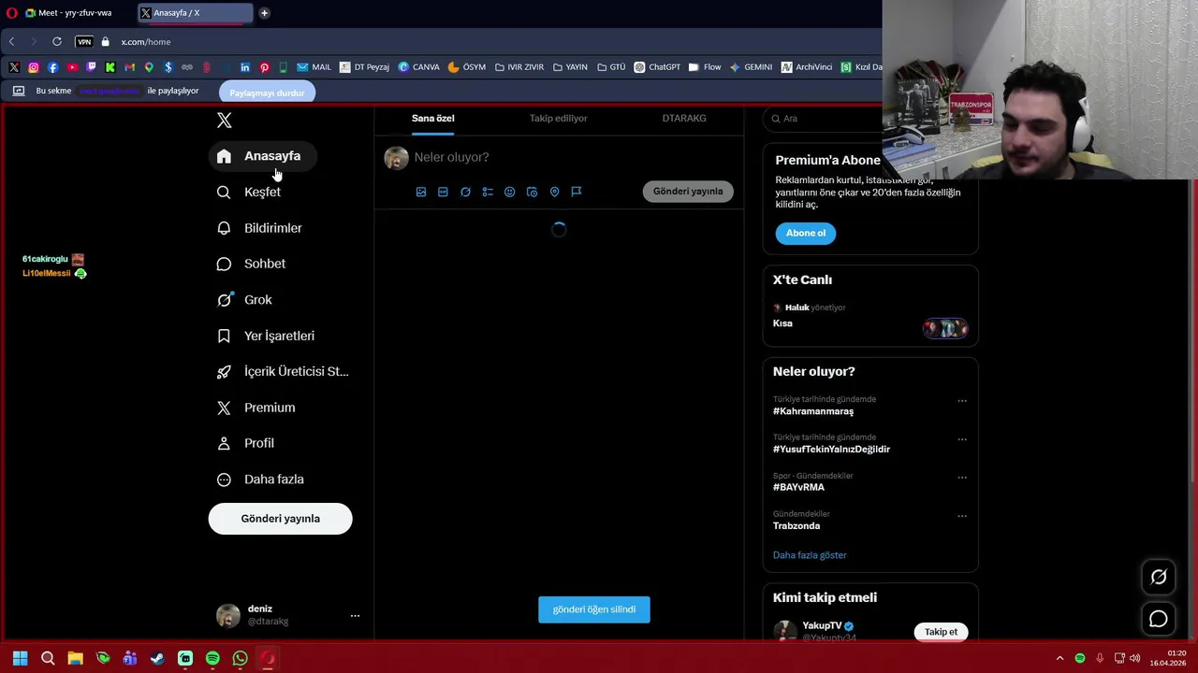Open Yer İşaretleri bookmarks
Image resolution: width=1198 pixels, height=673 pixels.
click(x=266, y=336)
